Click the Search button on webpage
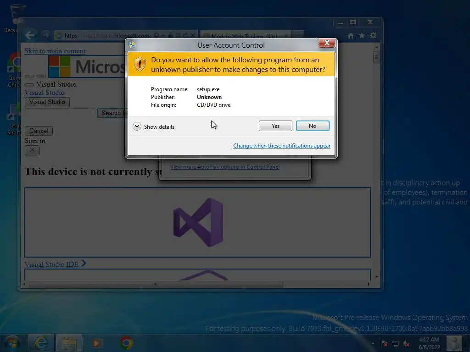This screenshot has height=352, width=470. coord(112,113)
